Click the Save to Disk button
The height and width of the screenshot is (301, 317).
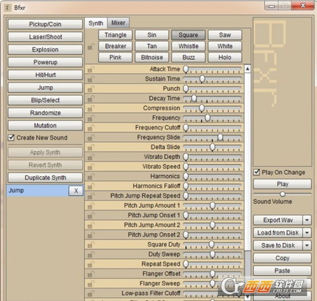(278, 246)
